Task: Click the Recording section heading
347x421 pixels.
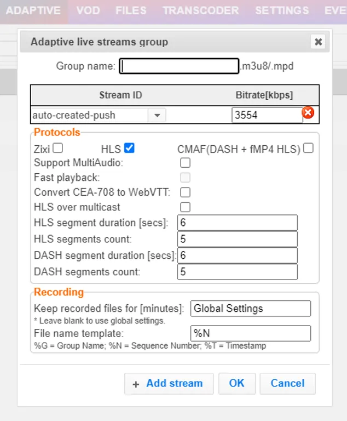Action: tap(59, 292)
